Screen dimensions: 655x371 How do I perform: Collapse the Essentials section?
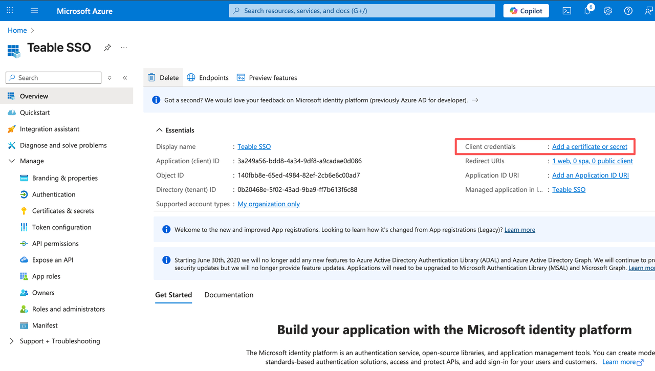[159, 130]
